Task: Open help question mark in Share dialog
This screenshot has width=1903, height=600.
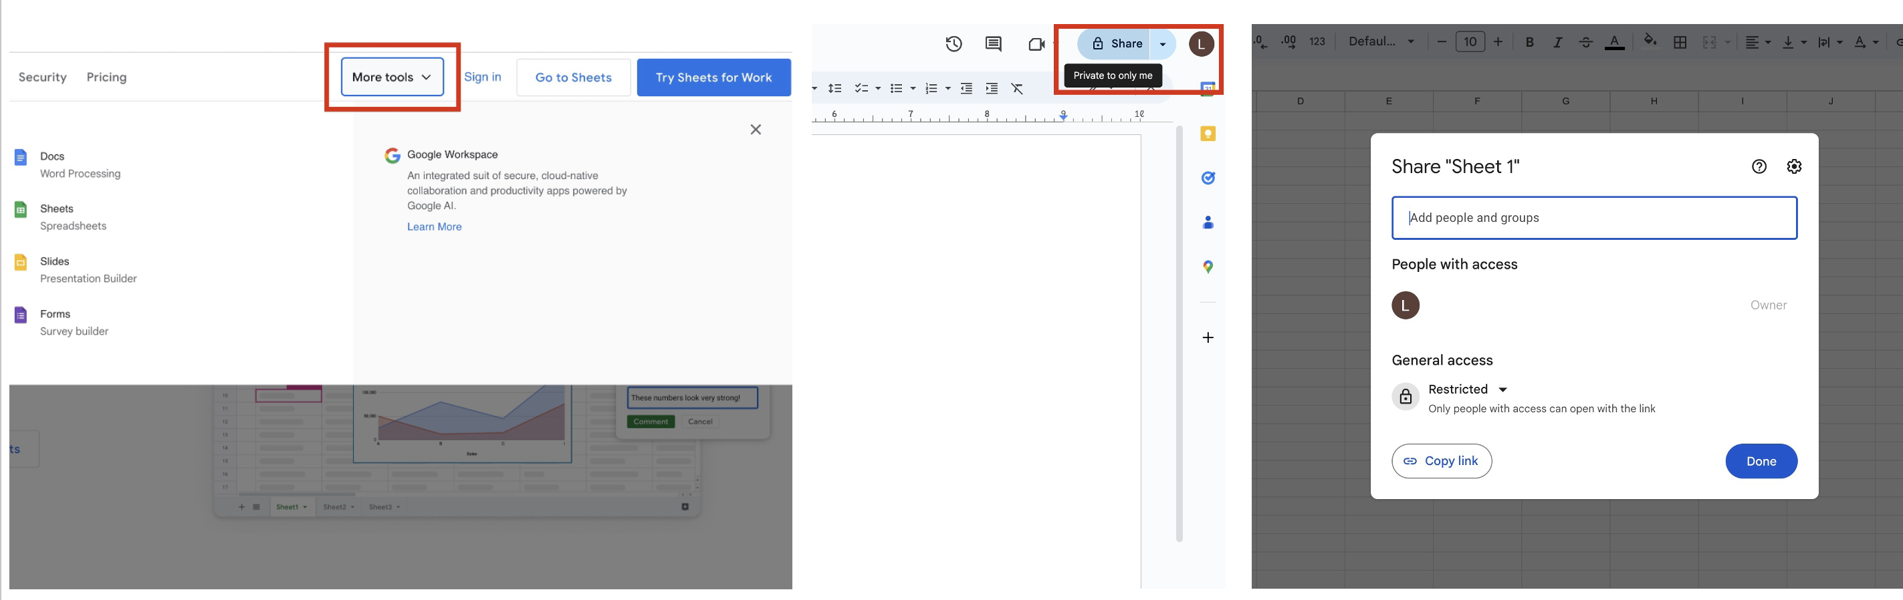Action: pyautogui.click(x=1760, y=166)
